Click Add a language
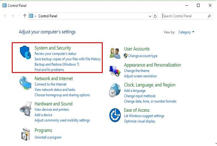Viewport: 217px width, 146px height. [x=135, y=90]
